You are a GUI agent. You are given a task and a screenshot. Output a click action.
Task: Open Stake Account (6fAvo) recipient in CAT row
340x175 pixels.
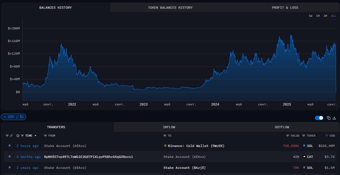(185, 157)
